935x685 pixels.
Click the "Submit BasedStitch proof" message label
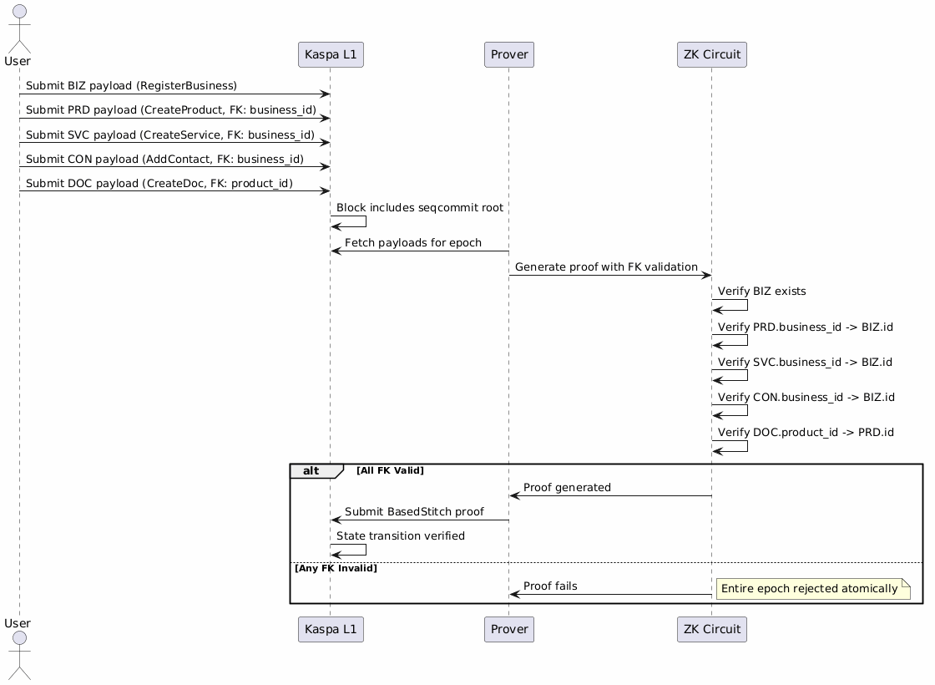(x=414, y=511)
